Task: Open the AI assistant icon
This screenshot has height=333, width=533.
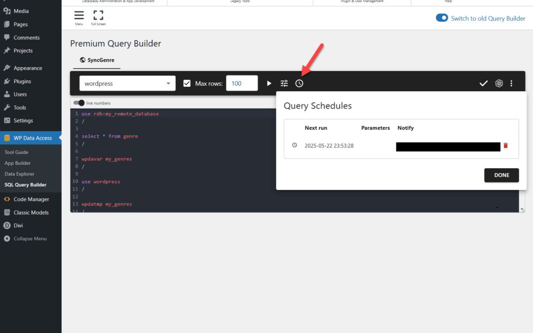Action: [499, 83]
